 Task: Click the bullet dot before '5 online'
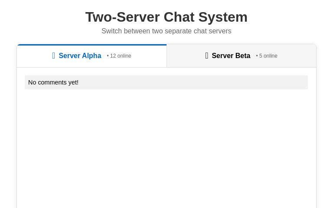[257, 56]
